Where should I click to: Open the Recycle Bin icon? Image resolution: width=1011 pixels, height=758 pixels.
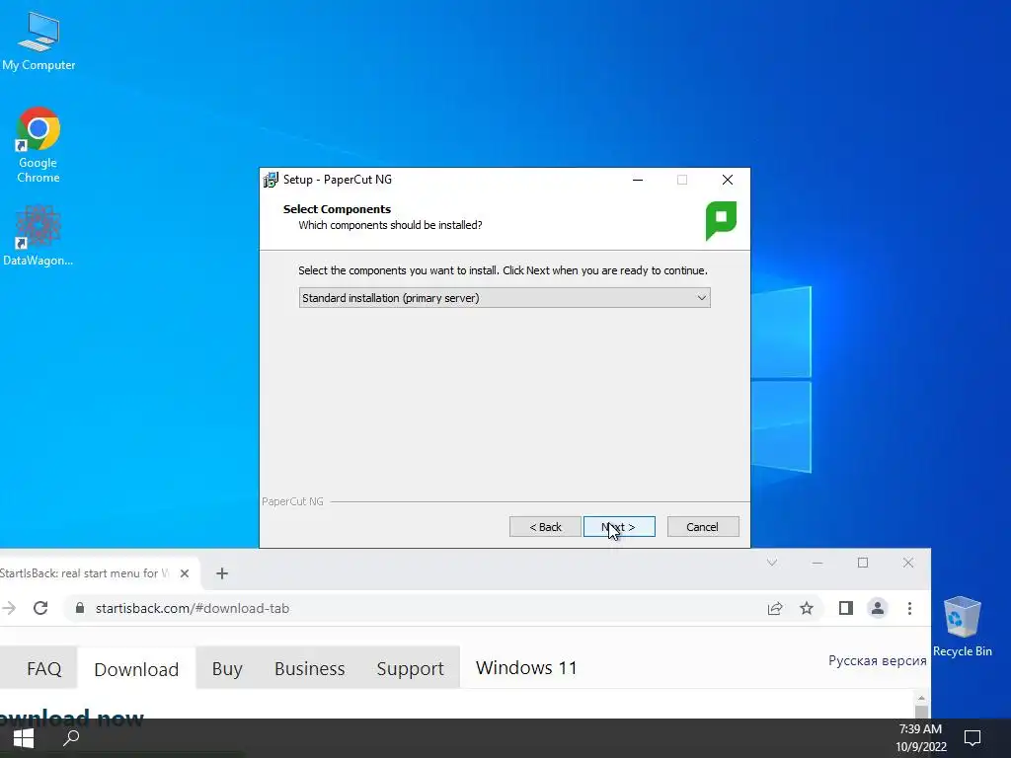pos(962,626)
